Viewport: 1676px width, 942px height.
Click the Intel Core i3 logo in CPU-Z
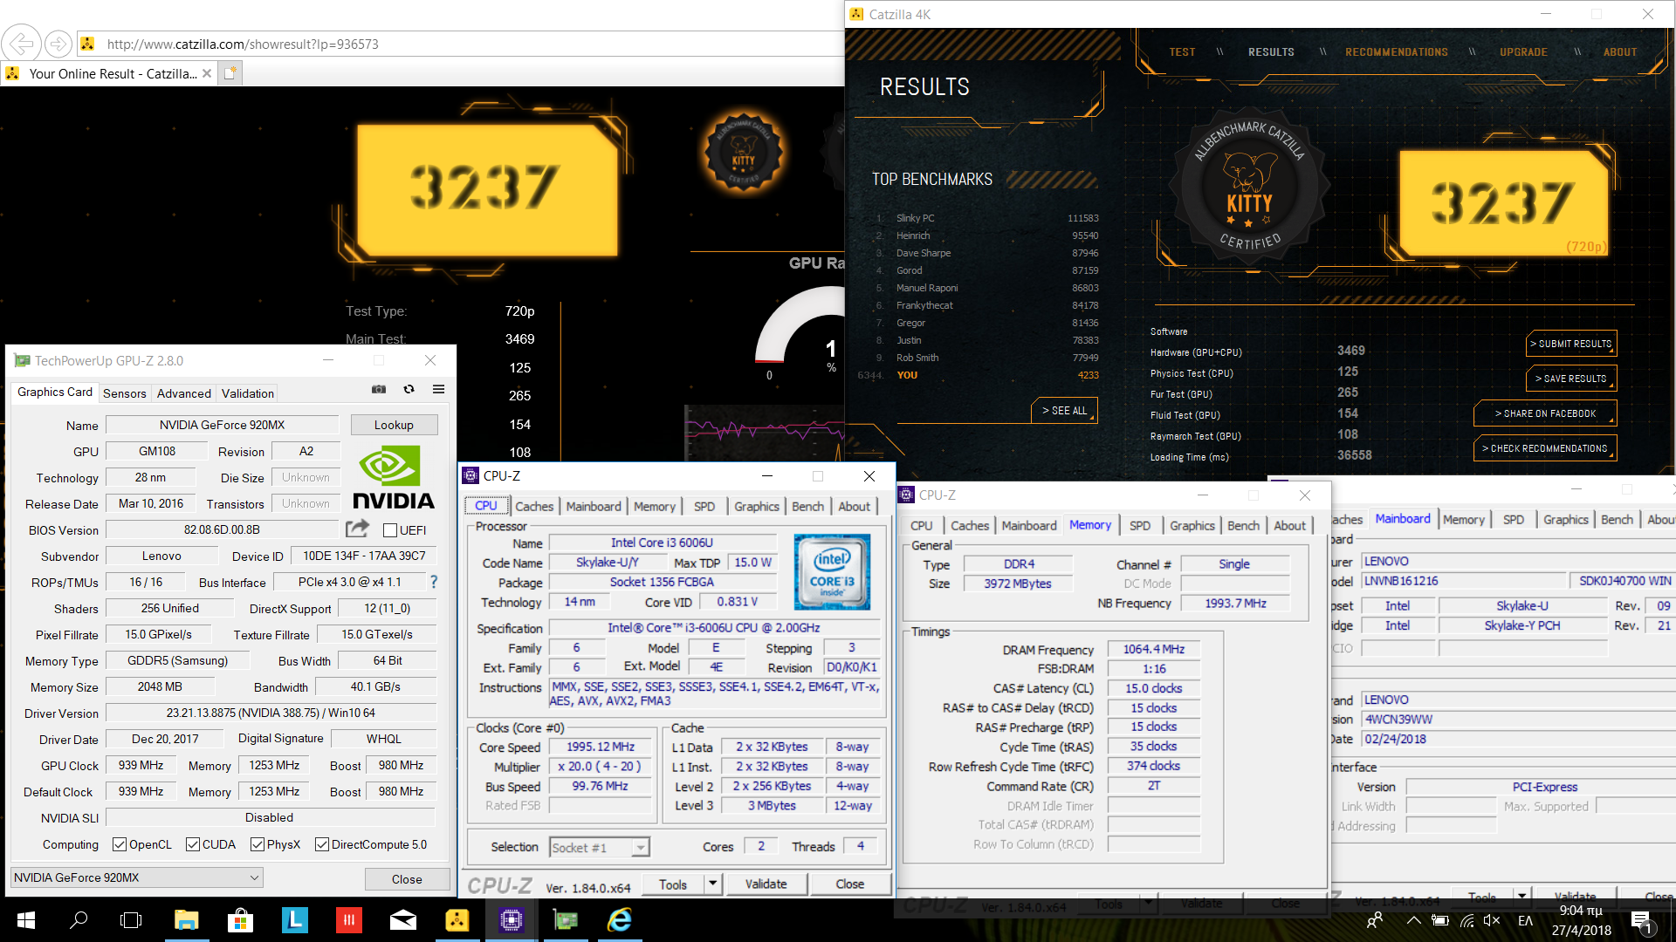[832, 571]
